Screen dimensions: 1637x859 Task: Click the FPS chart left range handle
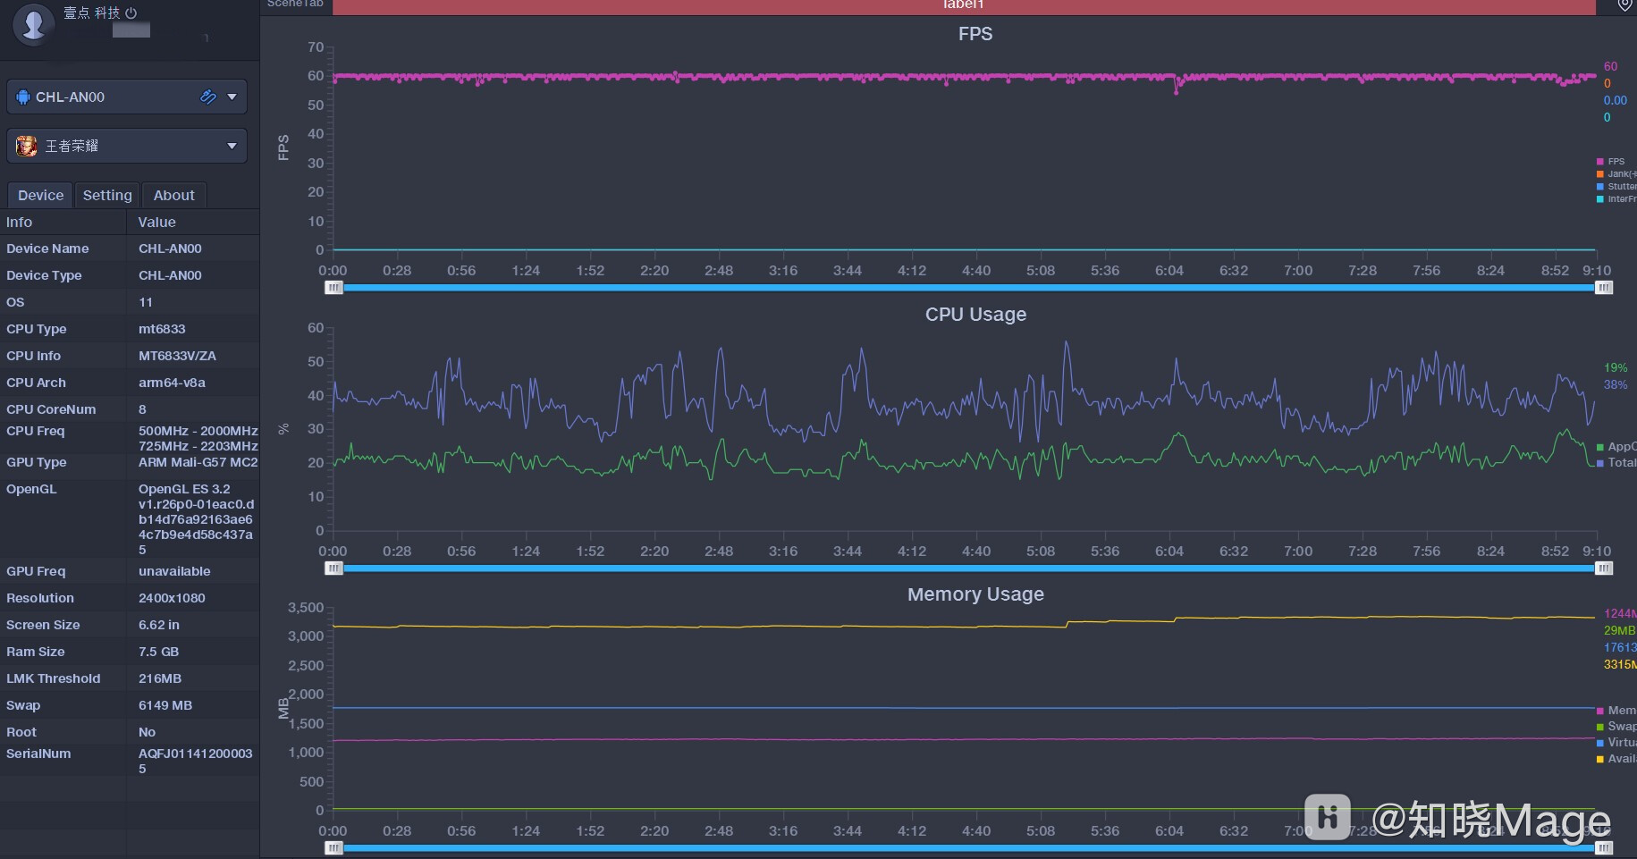tap(333, 288)
